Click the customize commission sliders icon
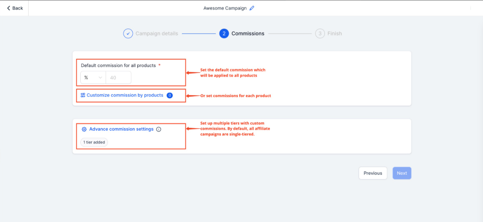The width and height of the screenshot is (483, 222). pyautogui.click(x=83, y=95)
